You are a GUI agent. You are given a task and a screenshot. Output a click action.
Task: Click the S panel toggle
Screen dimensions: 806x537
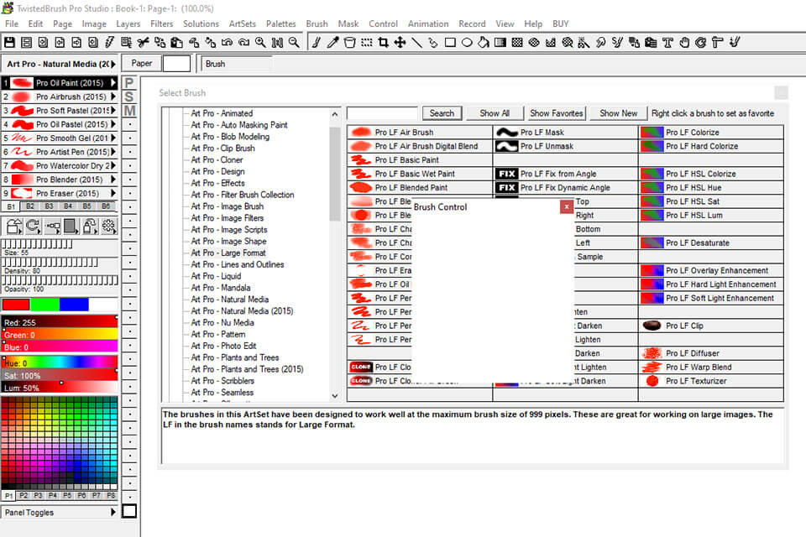click(129, 96)
